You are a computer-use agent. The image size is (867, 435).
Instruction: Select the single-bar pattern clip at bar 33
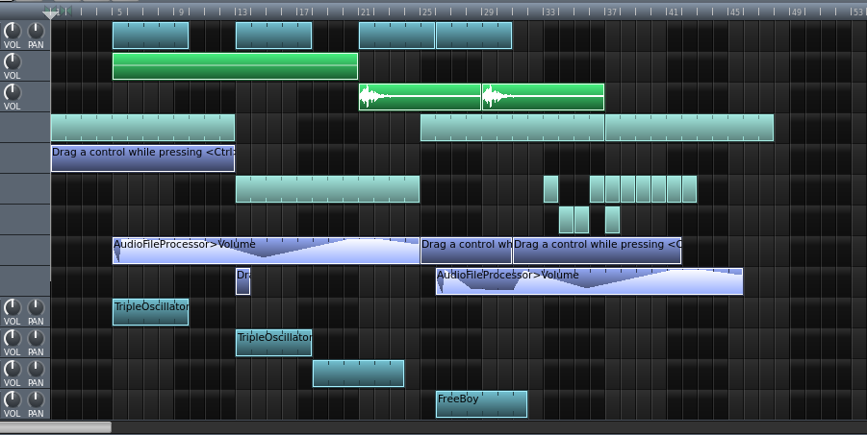[550, 189]
